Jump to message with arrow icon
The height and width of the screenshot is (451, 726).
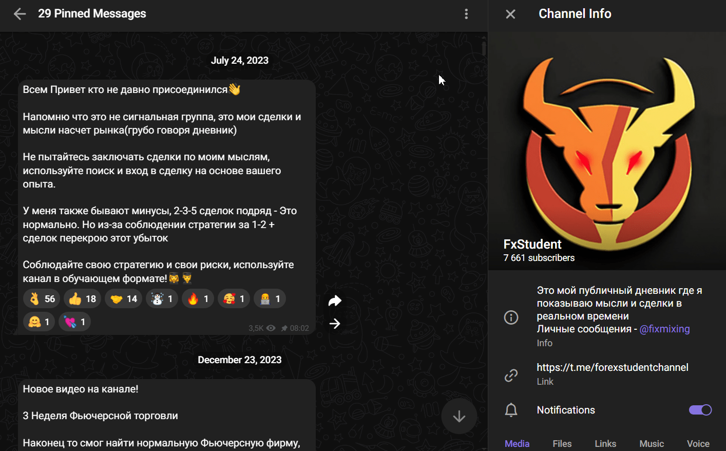coord(335,324)
